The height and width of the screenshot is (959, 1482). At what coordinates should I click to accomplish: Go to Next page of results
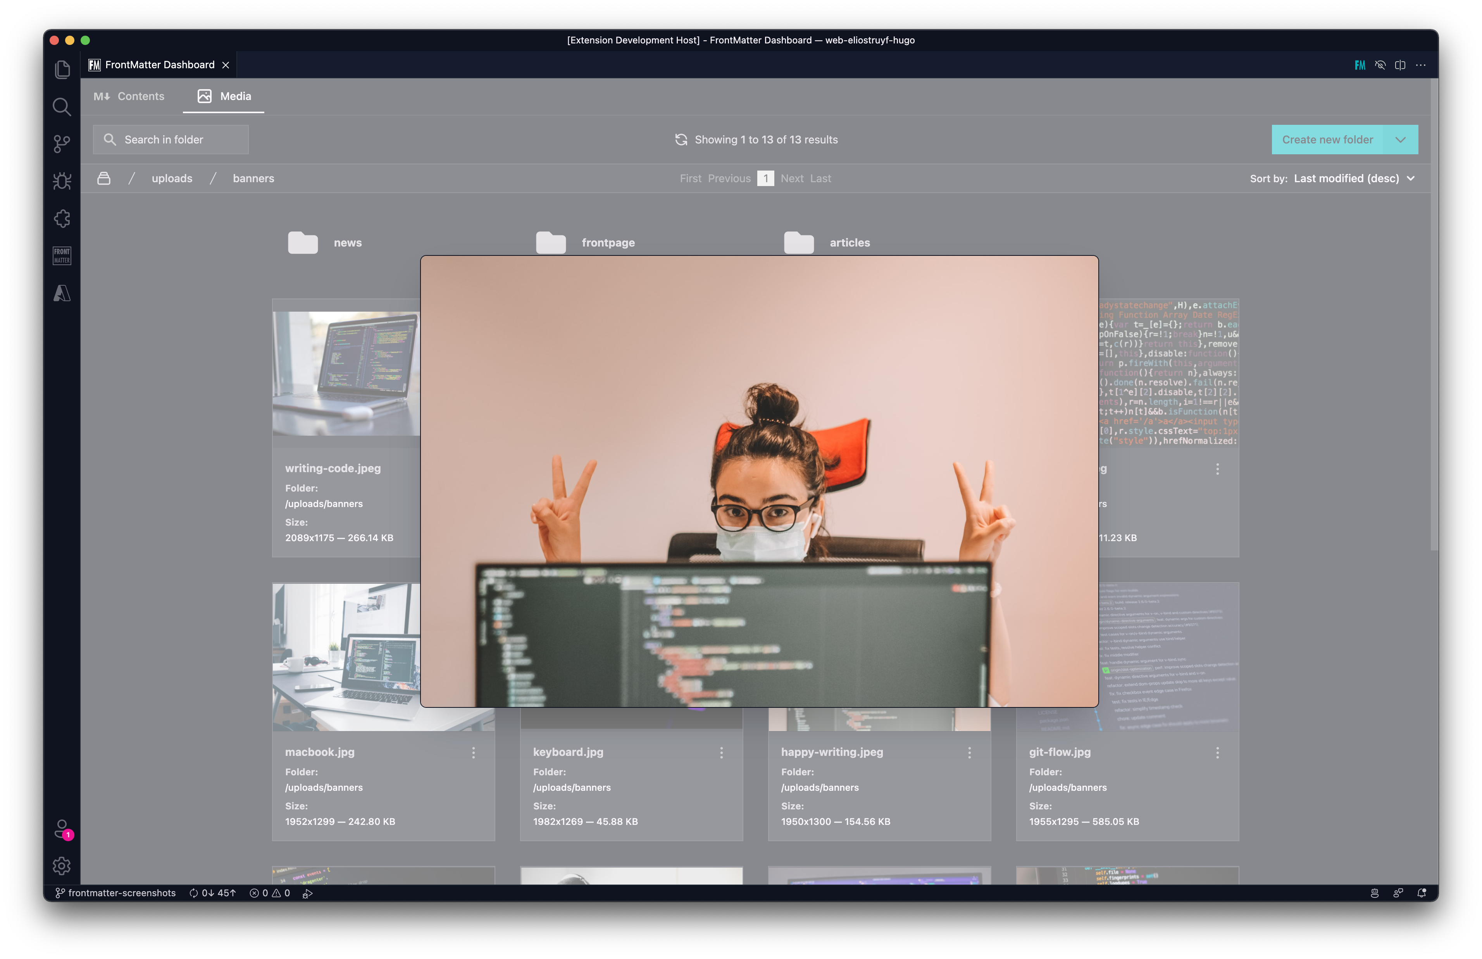coord(792,178)
